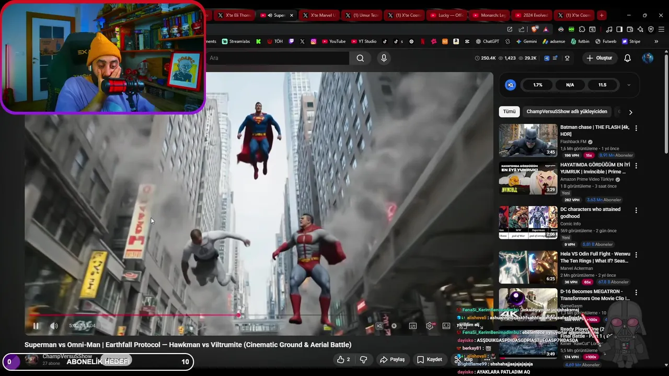Open Streamlabs bookmark

tap(236, 41)
